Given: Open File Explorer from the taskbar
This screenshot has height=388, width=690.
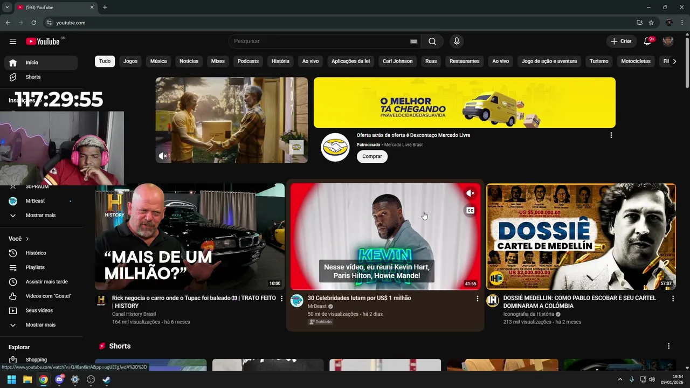Looking at the screenshot, I should 27,379.
